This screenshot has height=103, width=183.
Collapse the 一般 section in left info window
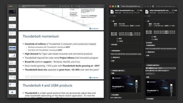click(x=110, y=21)
